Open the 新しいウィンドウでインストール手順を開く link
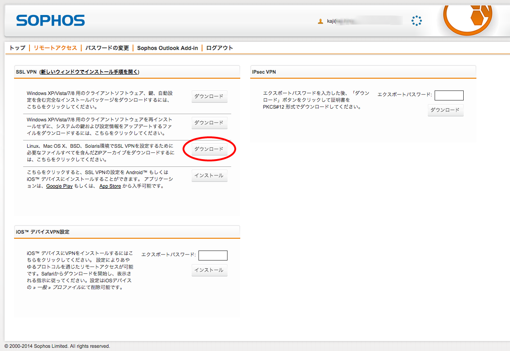This screenshot has width=510, height=351. pyautogui.click(x=89, y=72)
